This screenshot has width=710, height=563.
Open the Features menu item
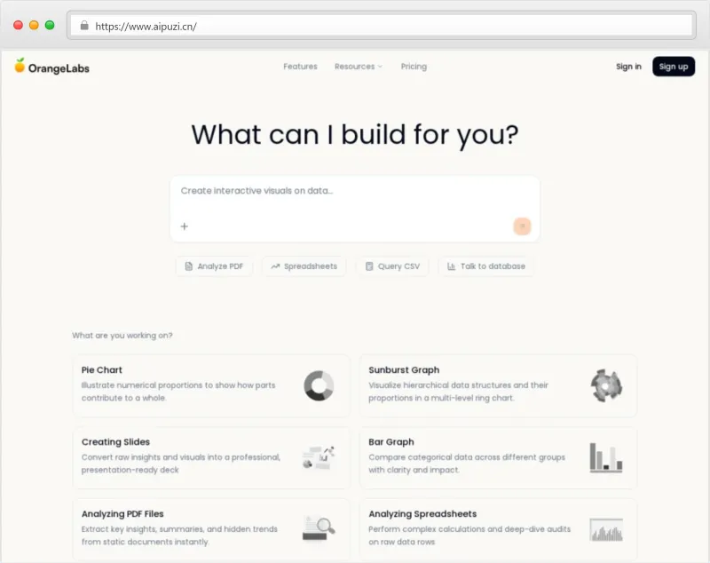point(300,67)
